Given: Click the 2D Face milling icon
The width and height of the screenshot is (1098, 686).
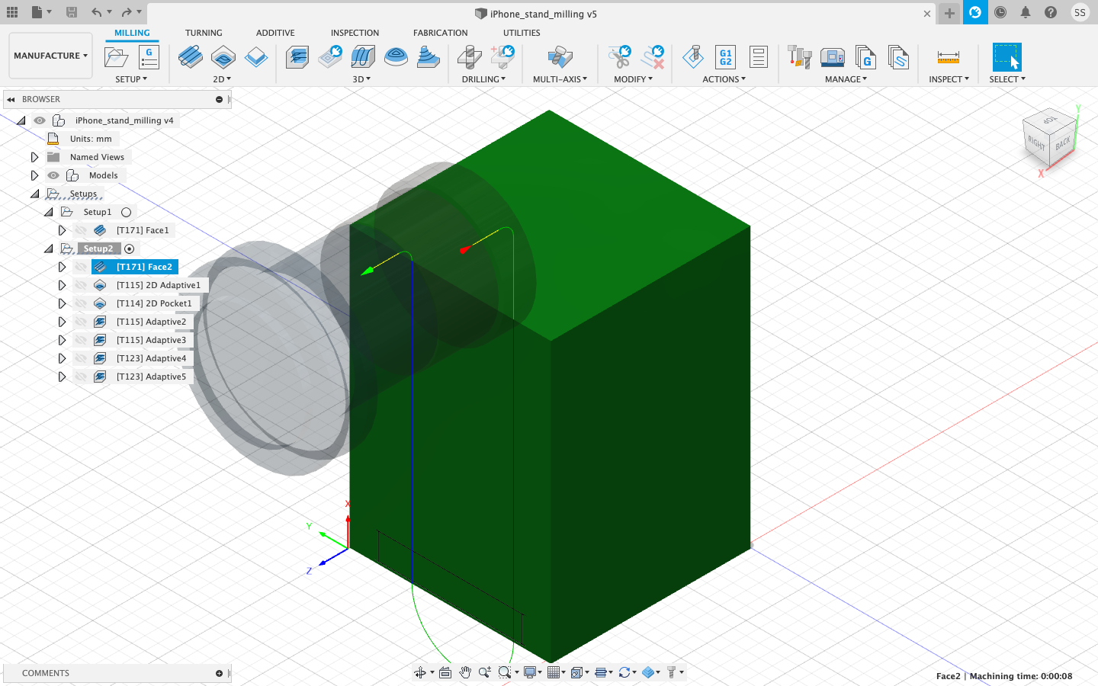Looking at the screenshot, I should (191, 57).
